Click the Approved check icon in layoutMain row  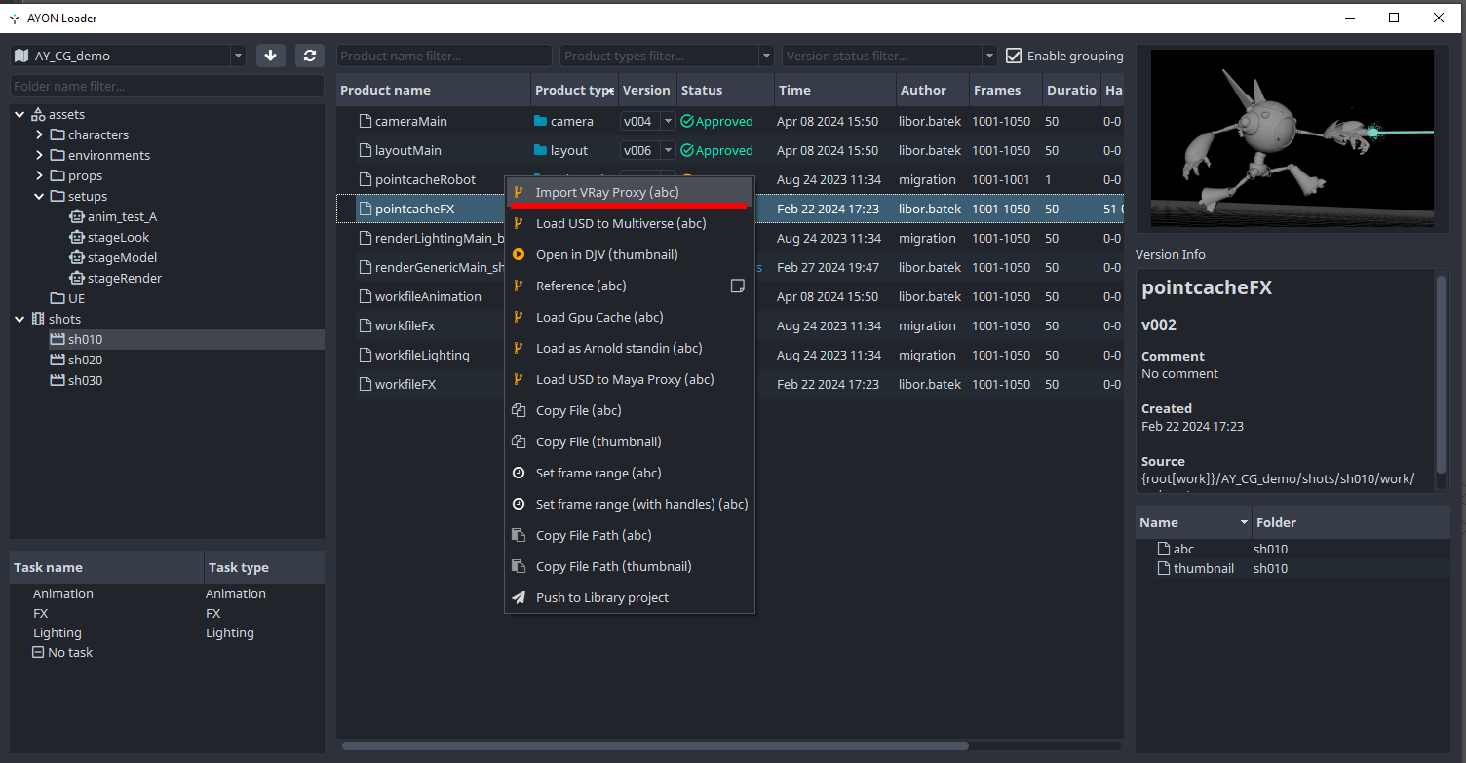(x=687, y=150)
